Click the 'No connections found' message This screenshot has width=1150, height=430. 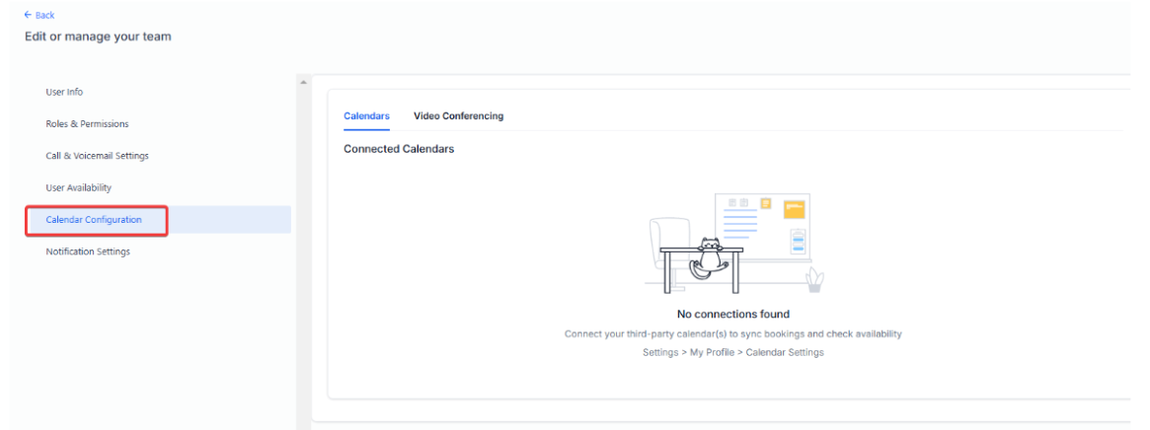click(732, 315)
